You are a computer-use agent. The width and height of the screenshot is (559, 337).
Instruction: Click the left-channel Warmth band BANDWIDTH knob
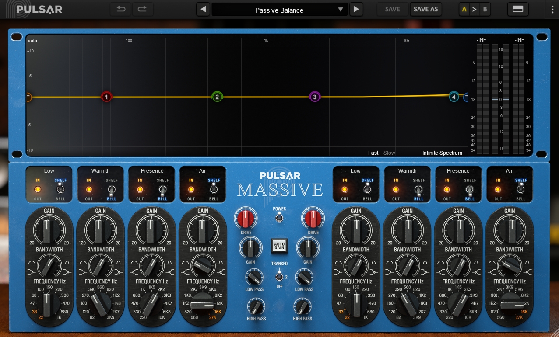100,265
